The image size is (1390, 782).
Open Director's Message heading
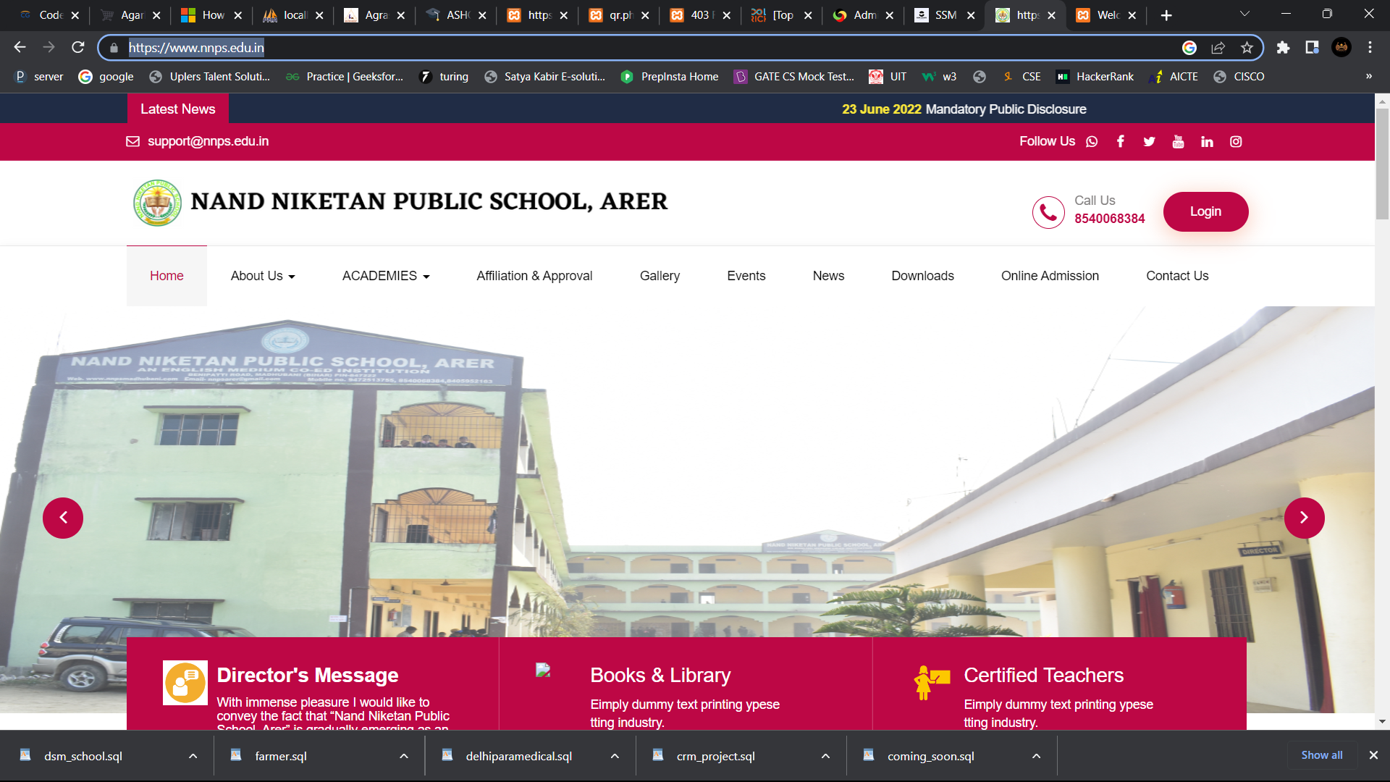(x=307, y=676)
